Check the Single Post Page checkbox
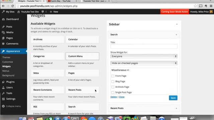The width and height of the screenshot is (214, 120). tap(113, 92)
